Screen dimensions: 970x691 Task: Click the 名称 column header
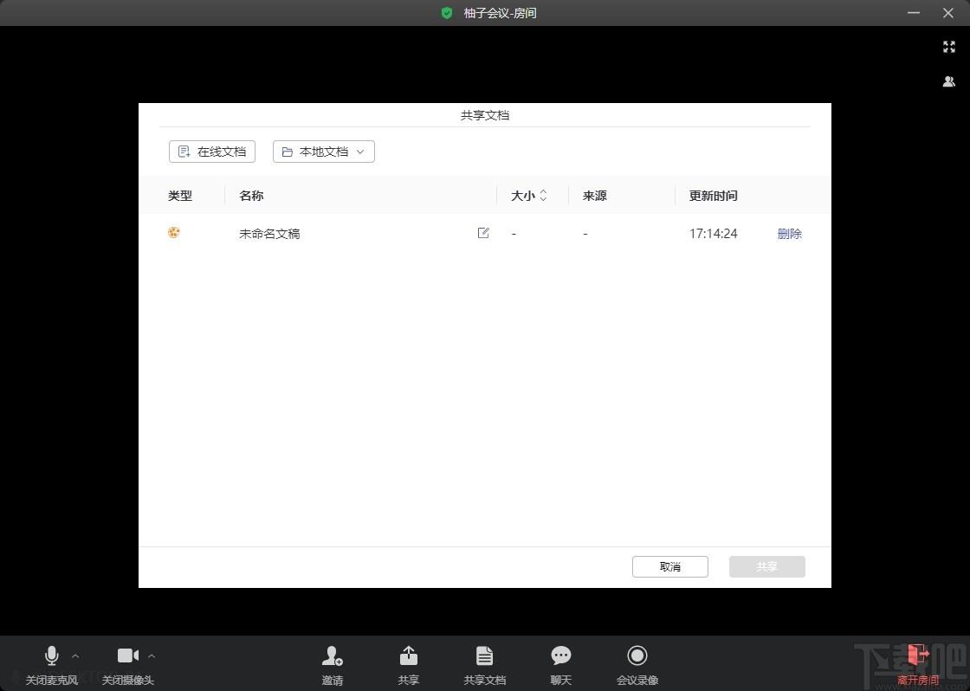(x=251, y=196)
